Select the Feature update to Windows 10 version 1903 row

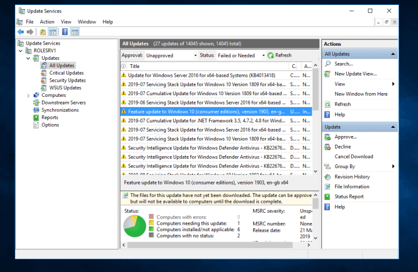pyautogui.click(x=216, y=112)
